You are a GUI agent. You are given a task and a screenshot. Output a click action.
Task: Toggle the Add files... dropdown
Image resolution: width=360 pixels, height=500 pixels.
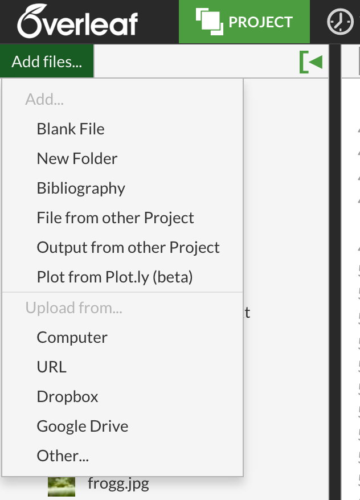click(x=47, y=62)
